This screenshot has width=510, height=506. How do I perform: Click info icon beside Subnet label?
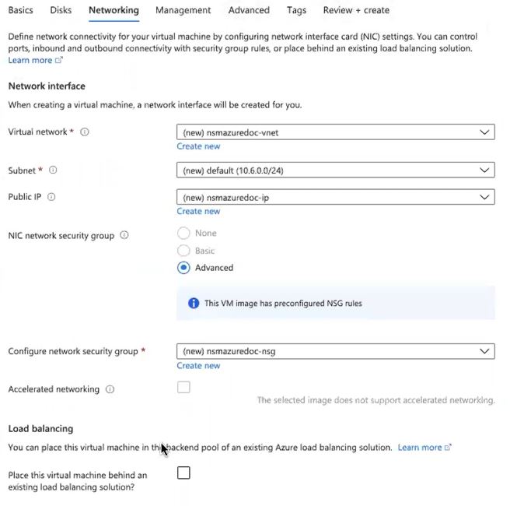tap(53, 170)
